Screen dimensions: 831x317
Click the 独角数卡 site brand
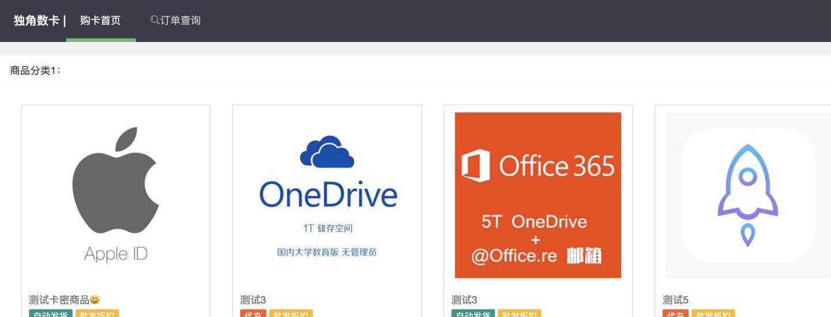click(x=36, y=21)
